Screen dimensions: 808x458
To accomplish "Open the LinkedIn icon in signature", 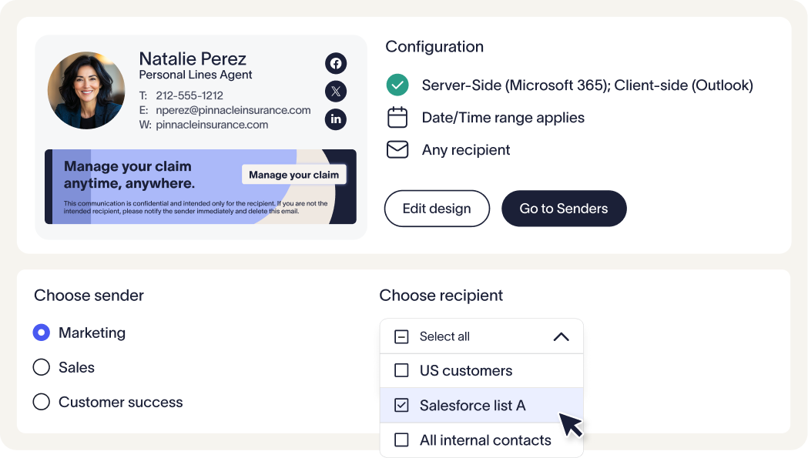I will tap(335, 119).
